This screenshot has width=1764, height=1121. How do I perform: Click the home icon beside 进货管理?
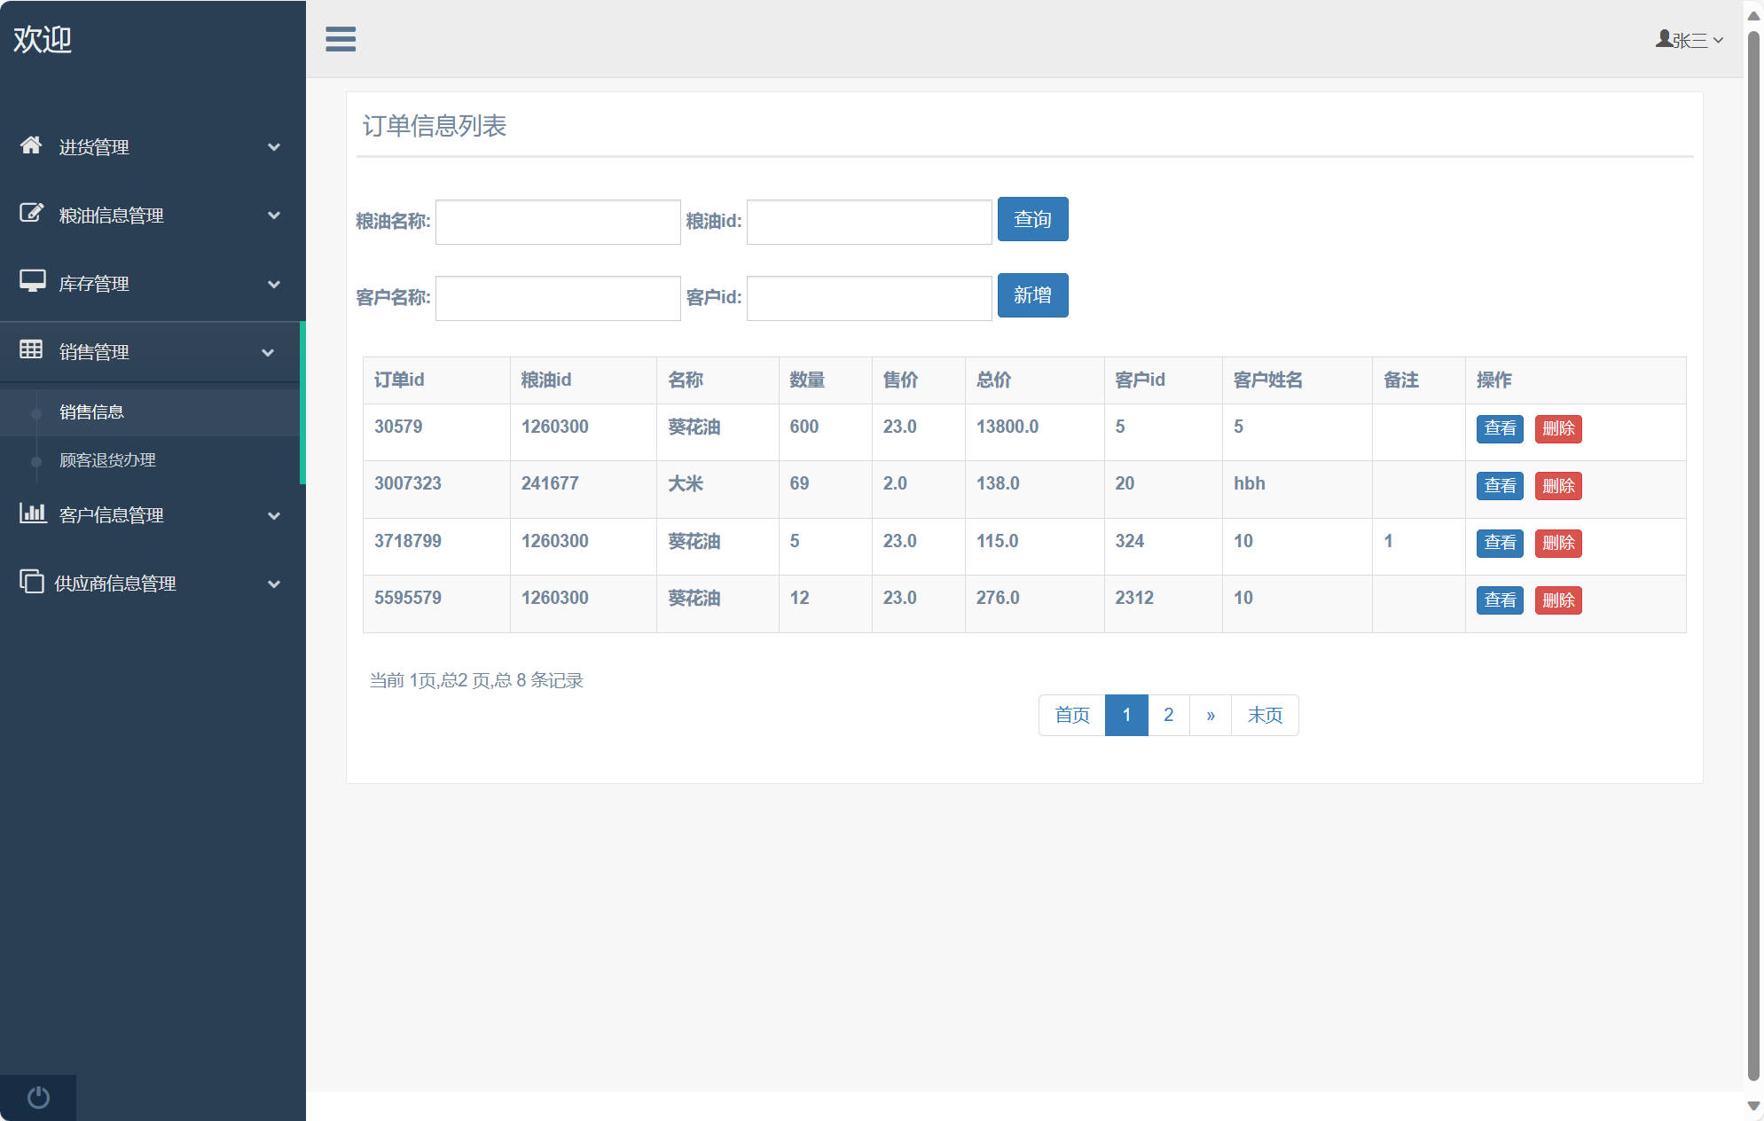pos(31,145)
